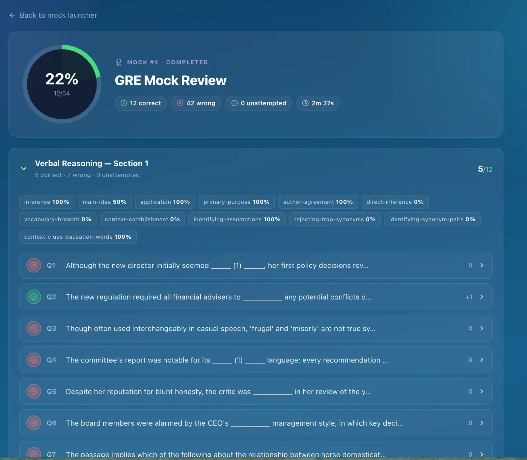This screenshot has height=460, width=527.
Task: Select the author-agreement 100% tag
Action: pos(318,202)
